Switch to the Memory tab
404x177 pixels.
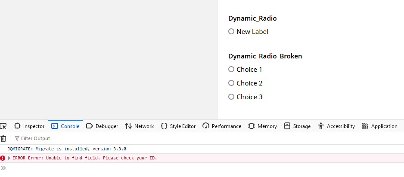tap(262, 126)
